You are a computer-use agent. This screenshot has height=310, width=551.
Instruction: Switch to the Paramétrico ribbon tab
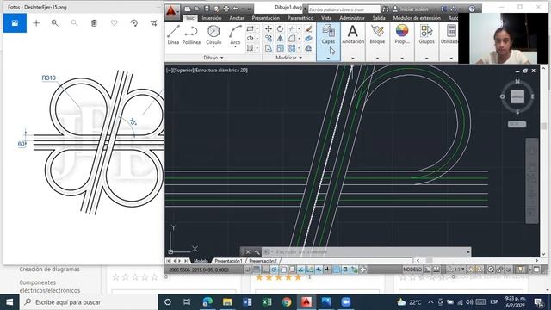point(300,18)
